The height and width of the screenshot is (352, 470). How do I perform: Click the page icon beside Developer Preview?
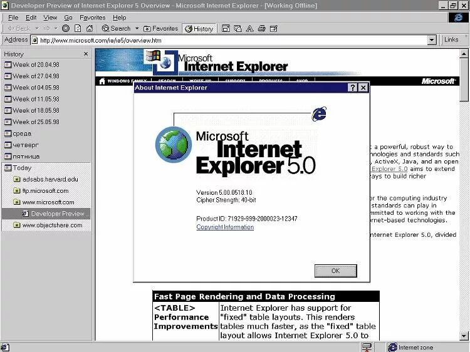coord(26,214)
